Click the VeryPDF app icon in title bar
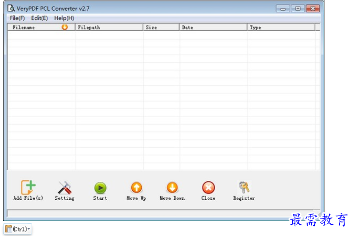Image resolution: width=352 pixels, height=236 pixels. click(x=11, y=9)
